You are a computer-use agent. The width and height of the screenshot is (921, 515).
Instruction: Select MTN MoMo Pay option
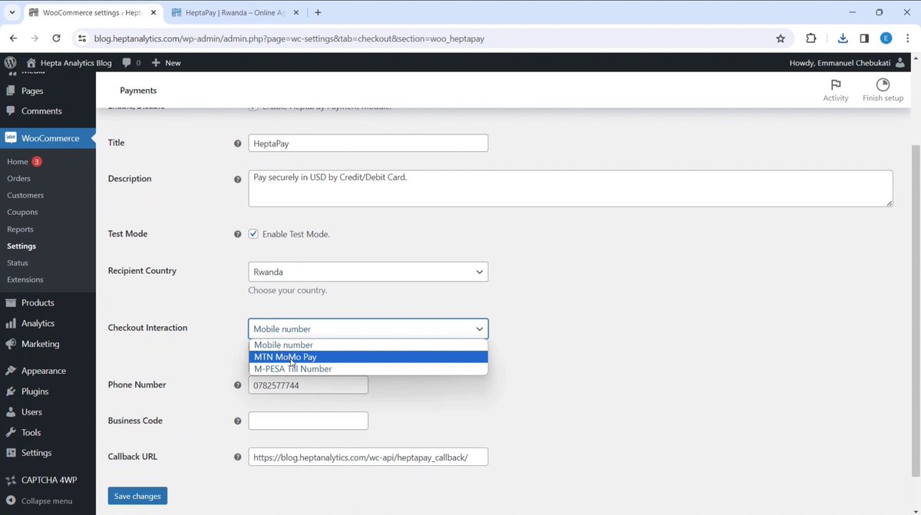click(x=368, y=357)
